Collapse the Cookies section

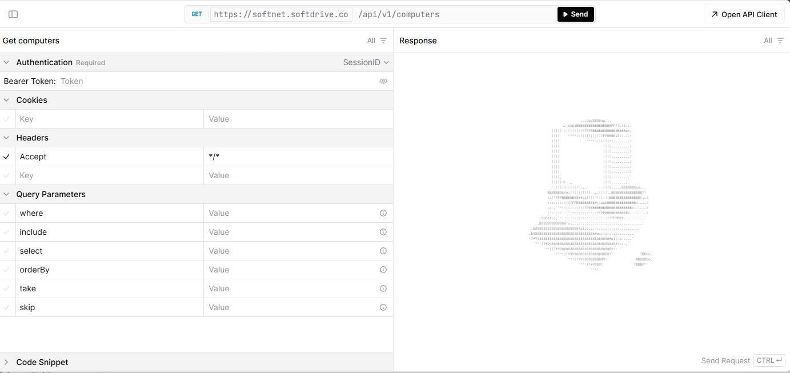click(x=6, y=100)
